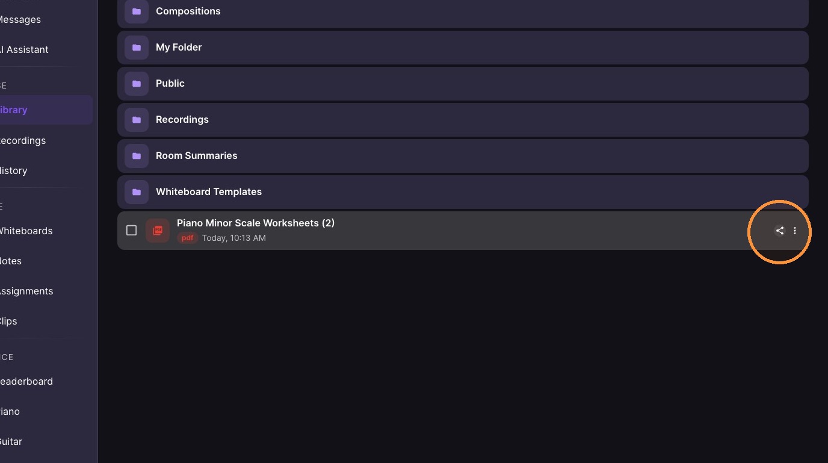The width and height of the screenshot is (828, 463).
Task: Open the Whiteboard Templates folder
Action: (x=463, y=192)
